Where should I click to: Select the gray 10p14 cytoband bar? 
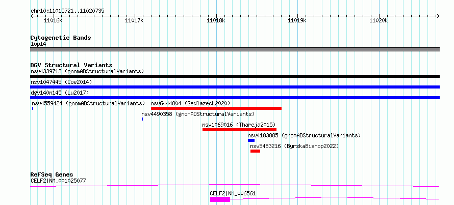(235, 49)
